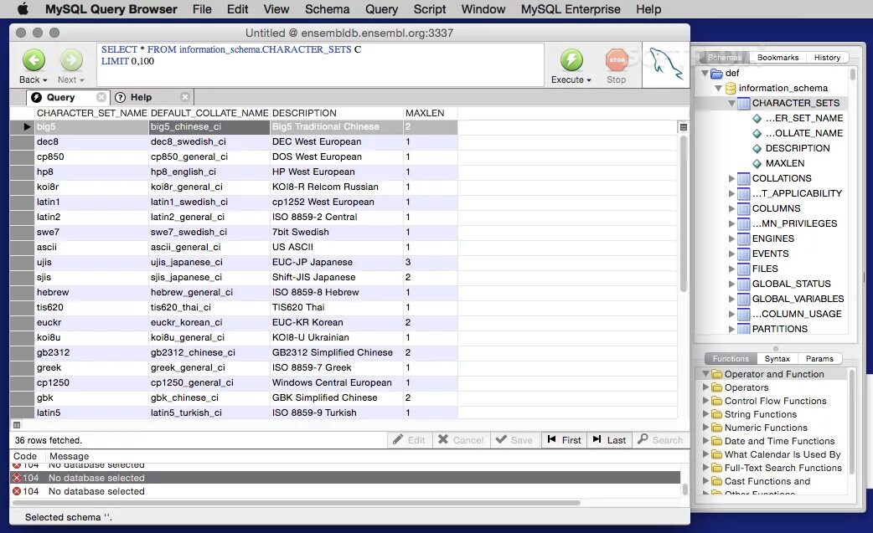Switch to the Bookmarks tab
The image size is (873, 533).
(777, 57)
